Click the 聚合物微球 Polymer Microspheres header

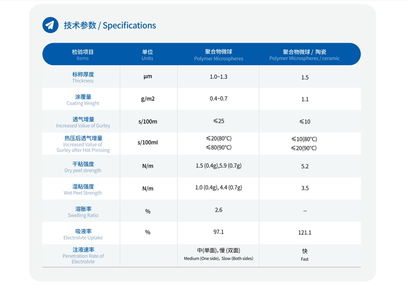[219, 55]
